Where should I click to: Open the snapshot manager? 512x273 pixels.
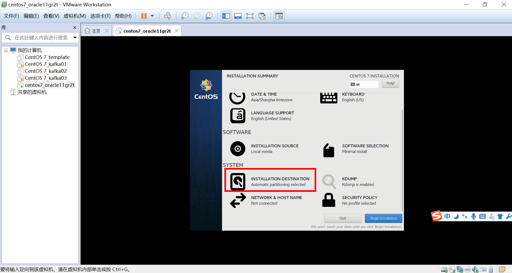(x=209, y=16)
